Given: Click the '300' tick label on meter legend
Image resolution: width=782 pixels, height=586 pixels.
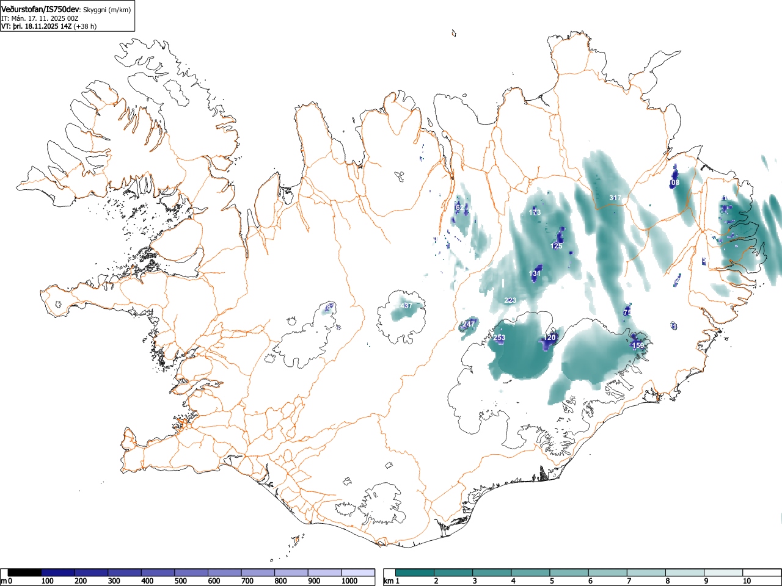Looking at the screenshot, I should pyautogui.click(x=114, y=581).
